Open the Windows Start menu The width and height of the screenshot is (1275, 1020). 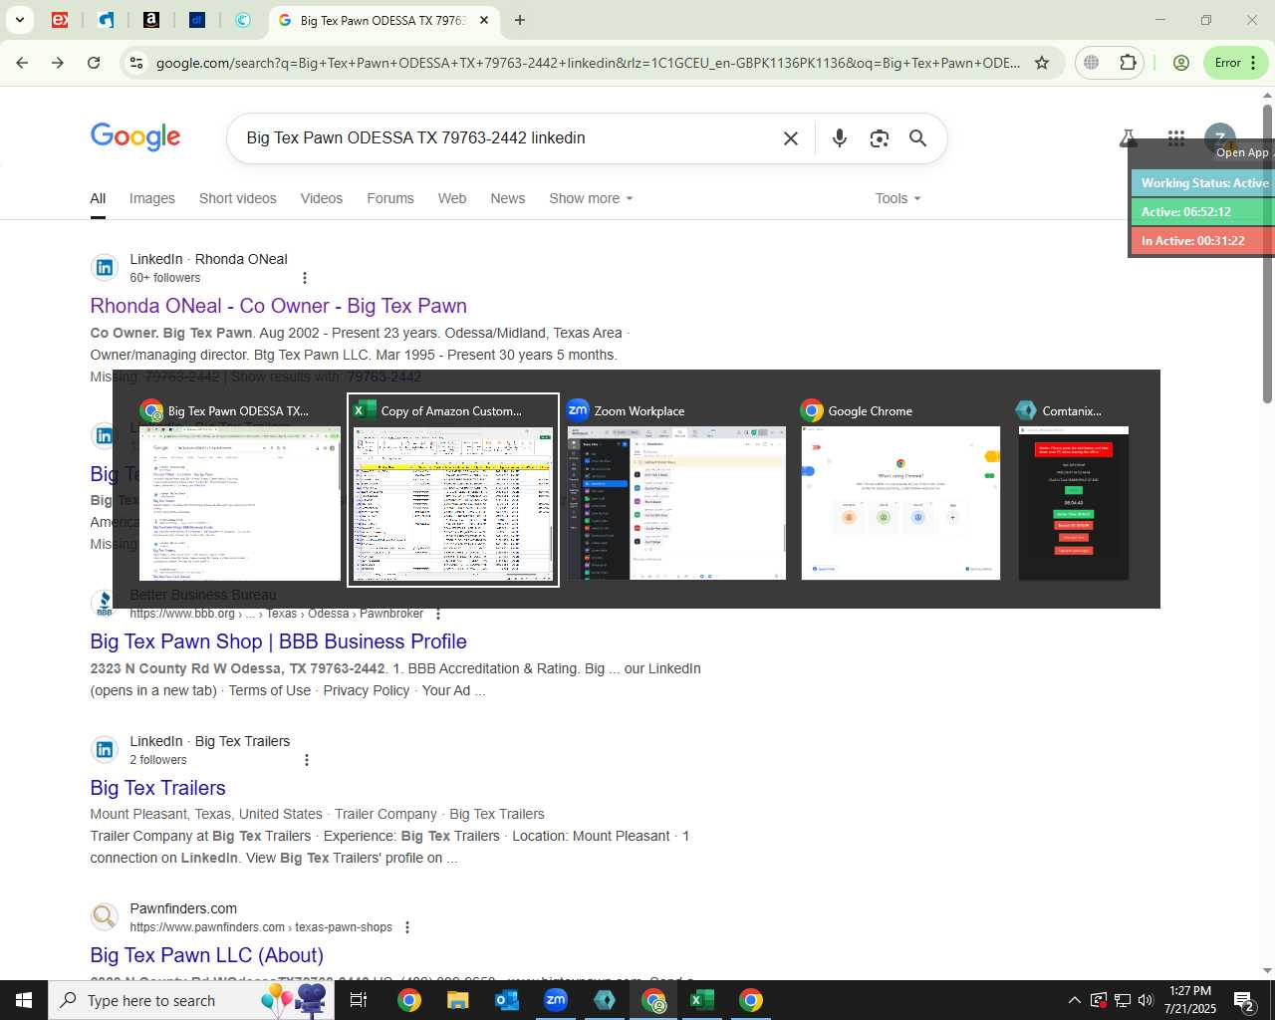[x=24, y=1000]
